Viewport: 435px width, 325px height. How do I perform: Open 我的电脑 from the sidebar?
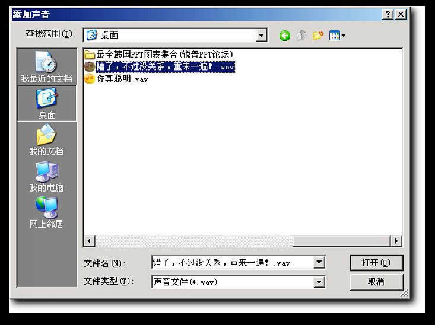[46, 177]
